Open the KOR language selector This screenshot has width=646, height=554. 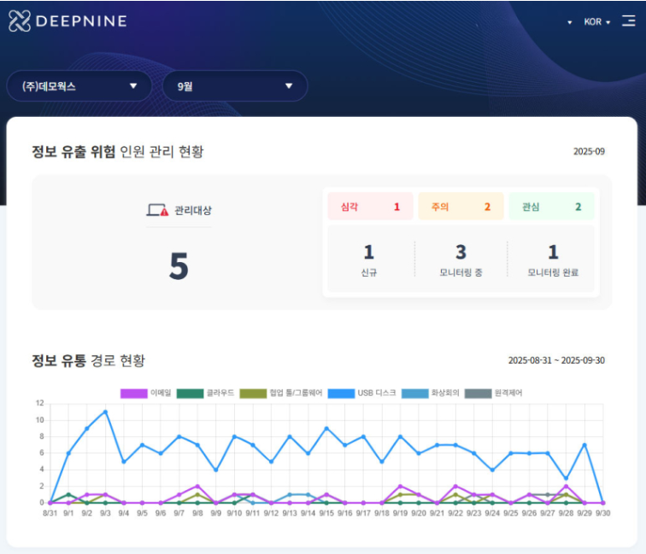click(596, 22)
